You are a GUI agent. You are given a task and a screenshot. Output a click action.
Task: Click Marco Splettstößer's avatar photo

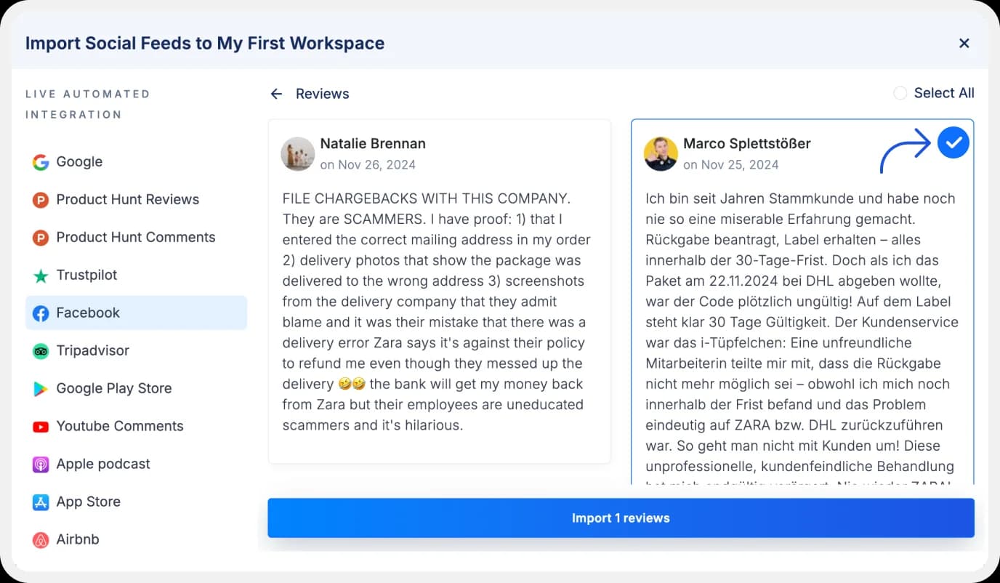[661, 153]
